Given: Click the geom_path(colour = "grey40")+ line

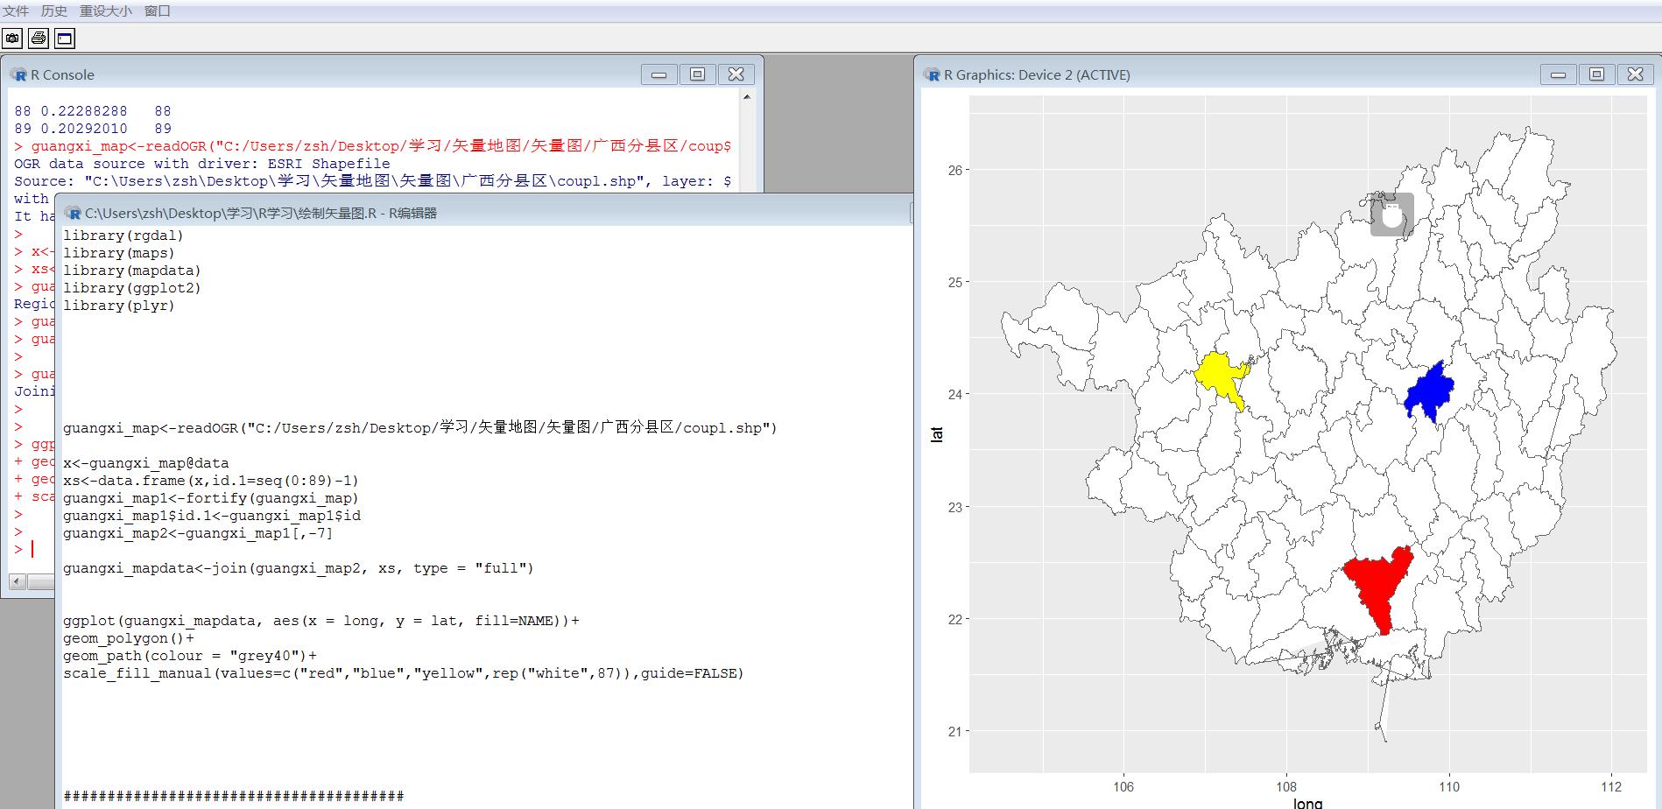Looking at the screenshot, I should pos(190,656).
